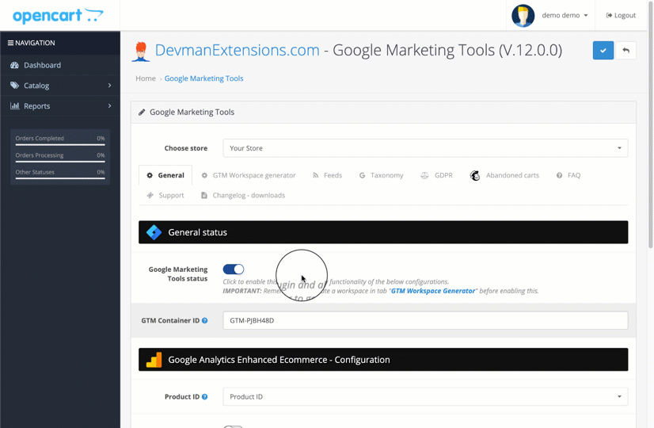The width and height of the screenshot is (654, 428).
Task: Click the Dashboard palette icon
Action: tap(14, 65)
